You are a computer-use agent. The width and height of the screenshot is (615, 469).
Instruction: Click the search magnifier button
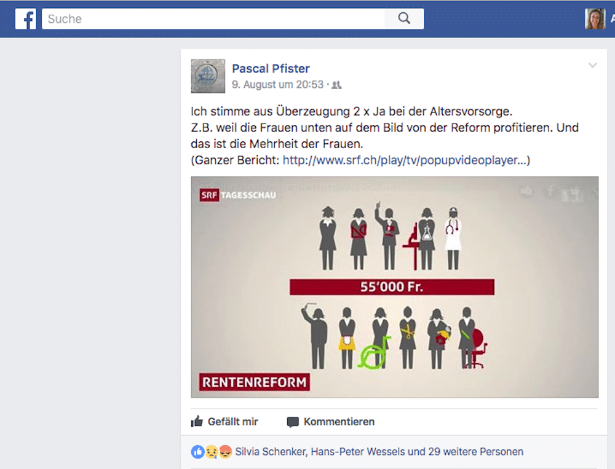click(404, 18)
